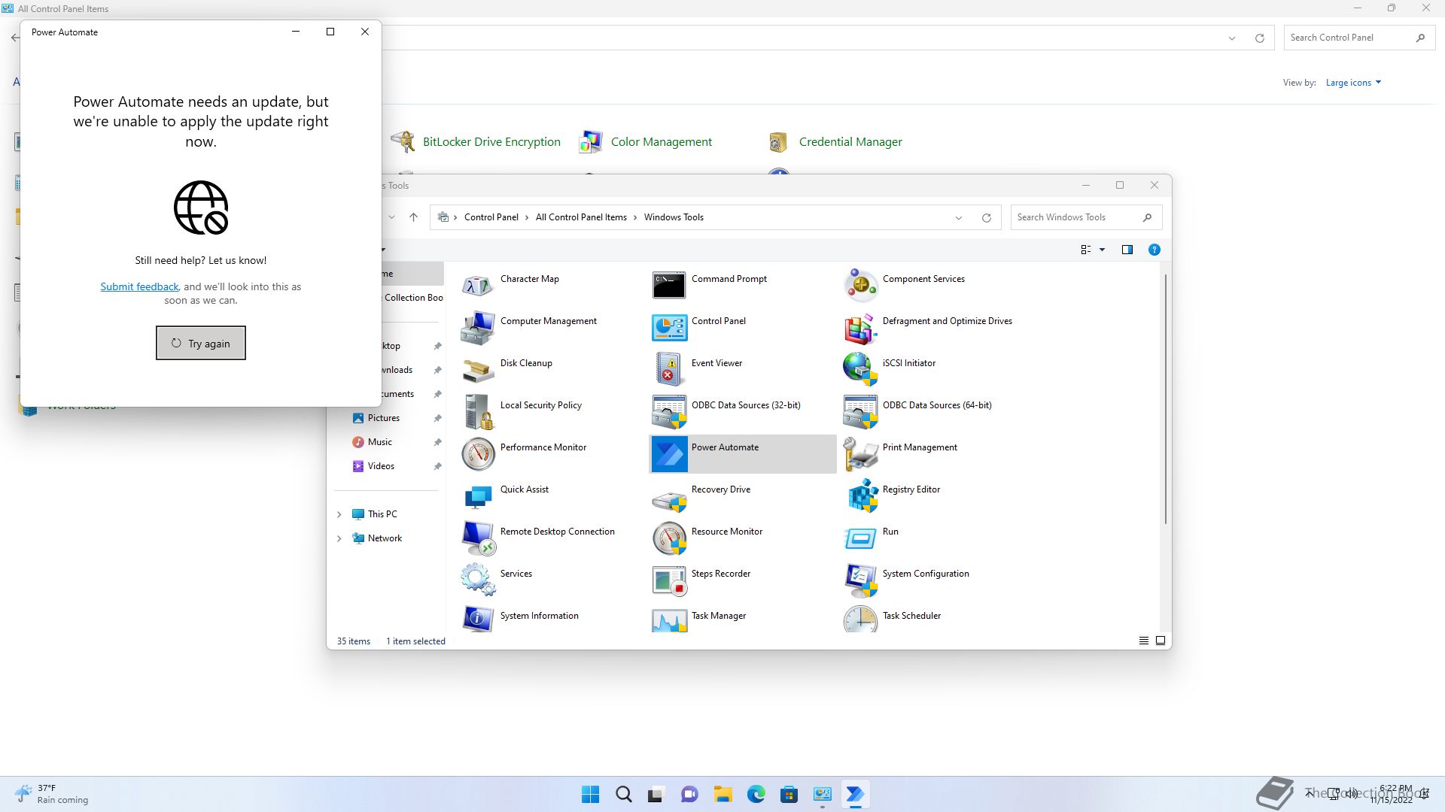Viewport: 1445px width, 812px height.
Task: Open Component Services icon
Action: tap(860, 286)
